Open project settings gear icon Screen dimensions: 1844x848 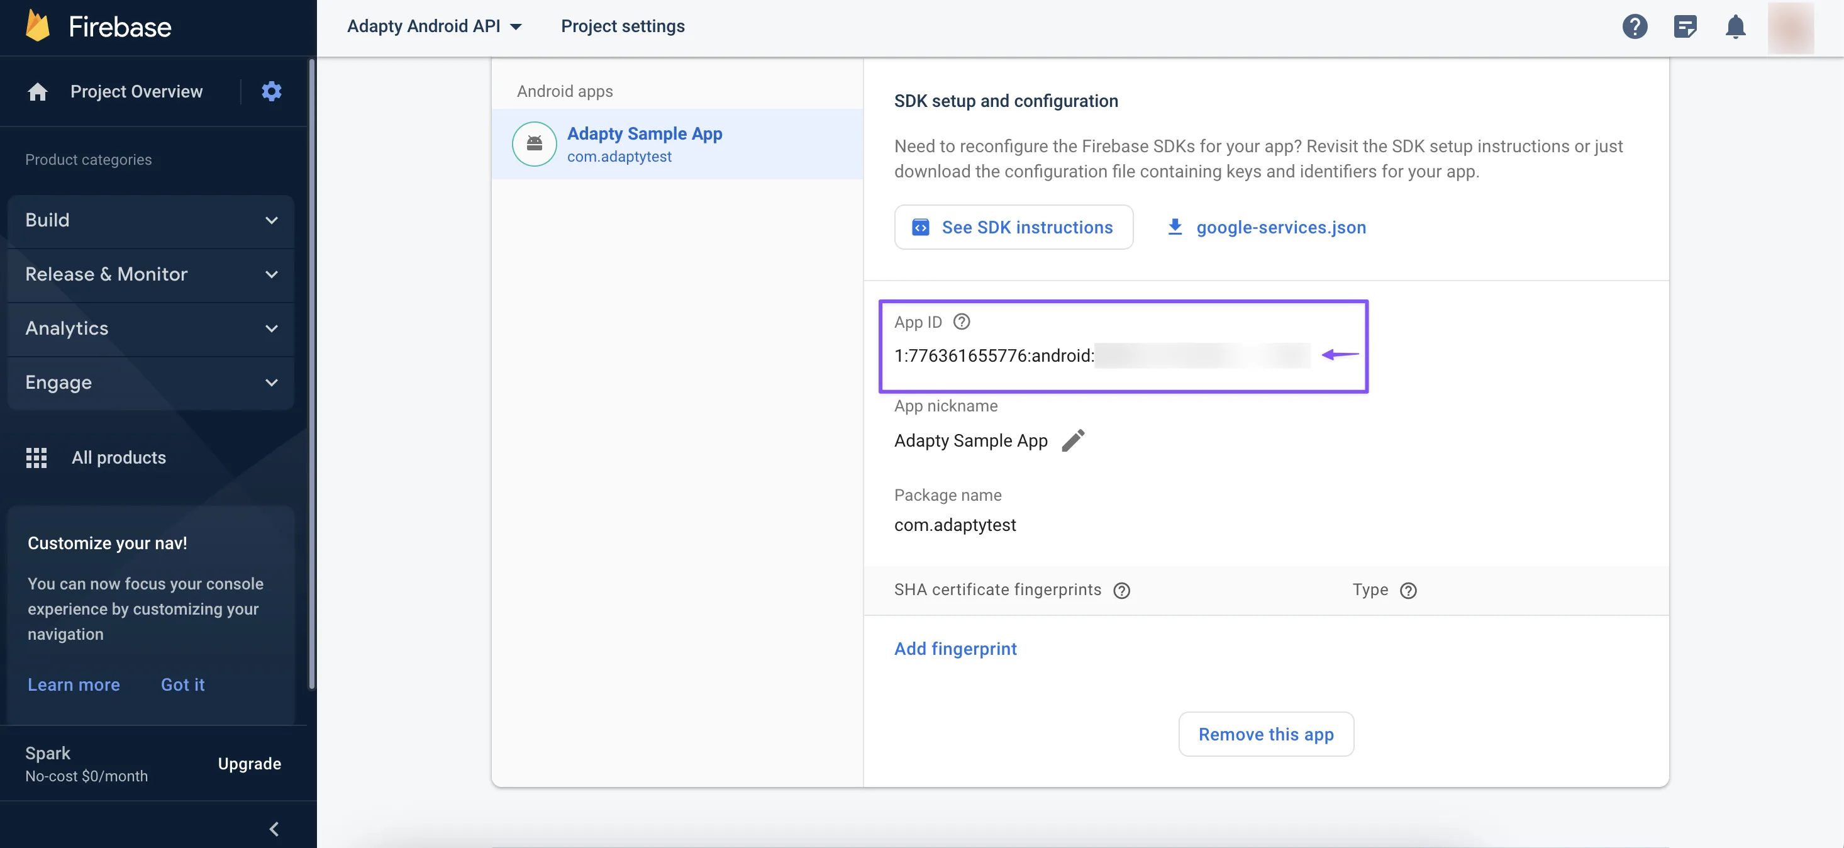click(x=271, y=91)
